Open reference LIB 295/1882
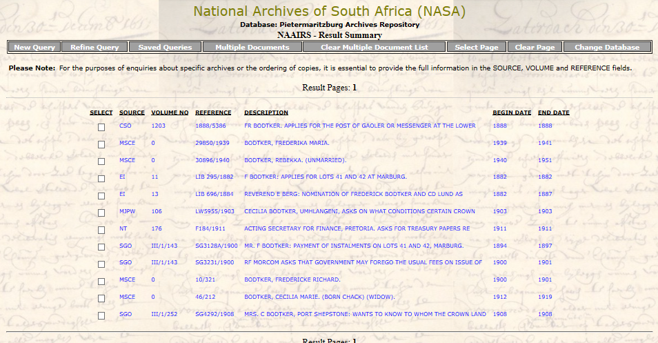 point(214,177)
